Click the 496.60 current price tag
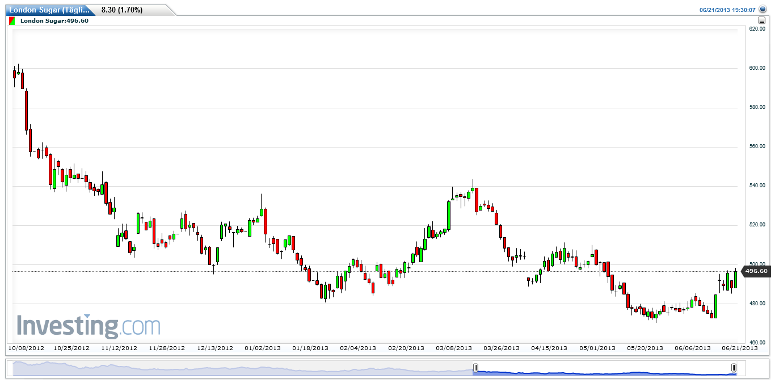Viewport: 775px width, 383px height. 756,272
